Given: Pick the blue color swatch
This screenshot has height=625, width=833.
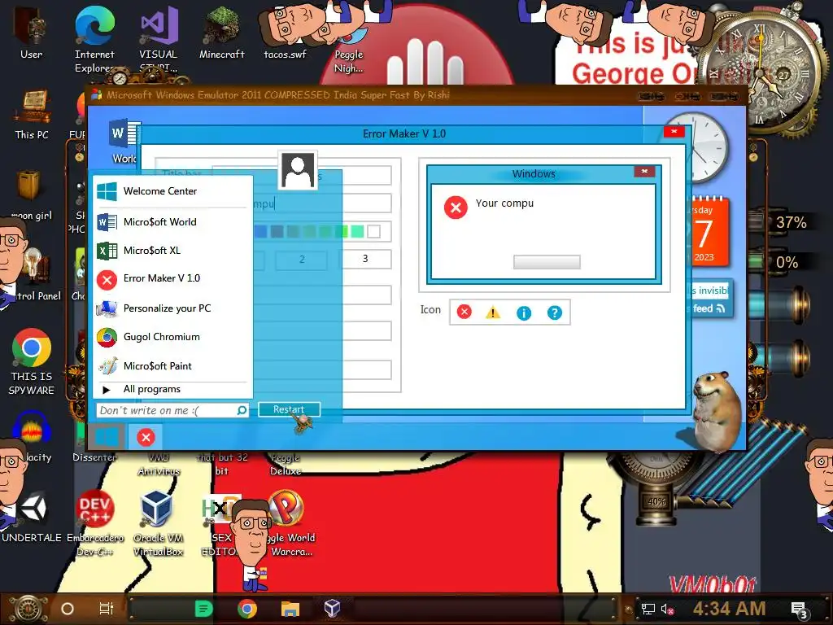Looking at the screenshot, I should (x=260, y=231).
